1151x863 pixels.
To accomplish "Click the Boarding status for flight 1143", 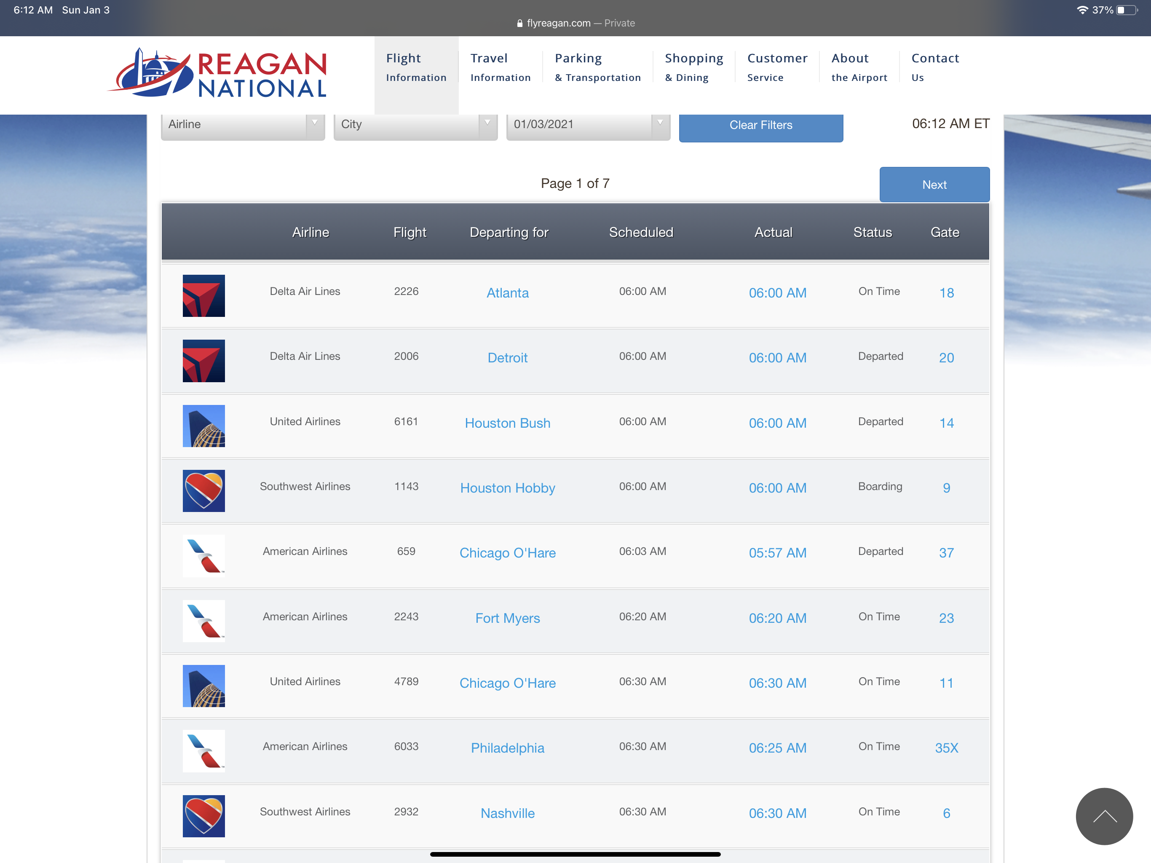I will coord(880,486).
